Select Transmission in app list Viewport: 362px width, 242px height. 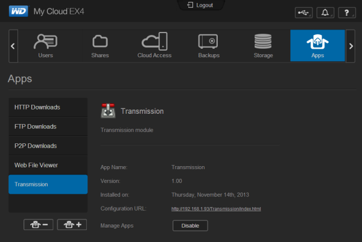48,184
